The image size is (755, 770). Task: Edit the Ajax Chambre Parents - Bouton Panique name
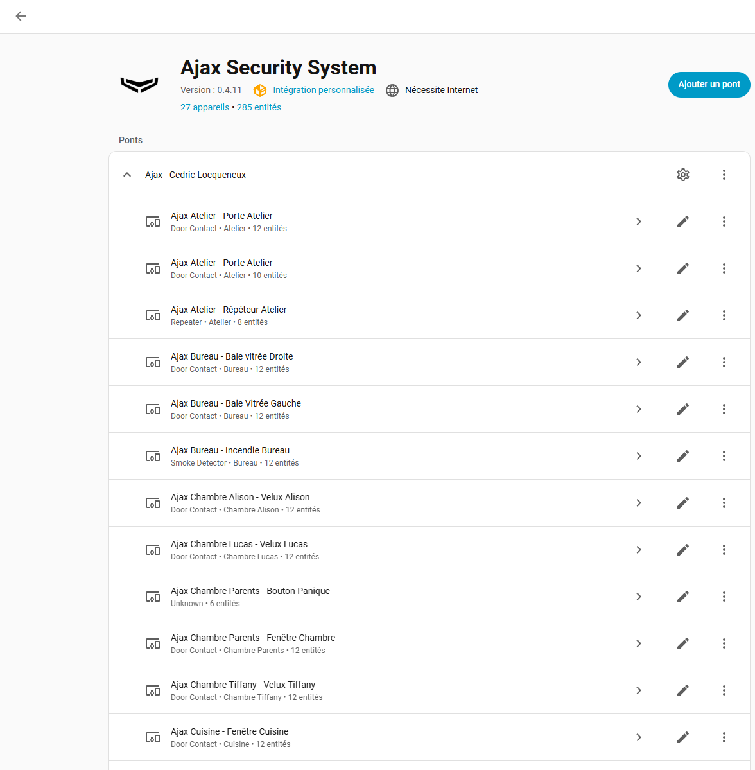(682, 596)
